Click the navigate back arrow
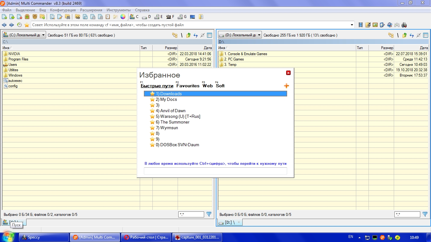Screen dimensions: 431x242 coord(4,25)
